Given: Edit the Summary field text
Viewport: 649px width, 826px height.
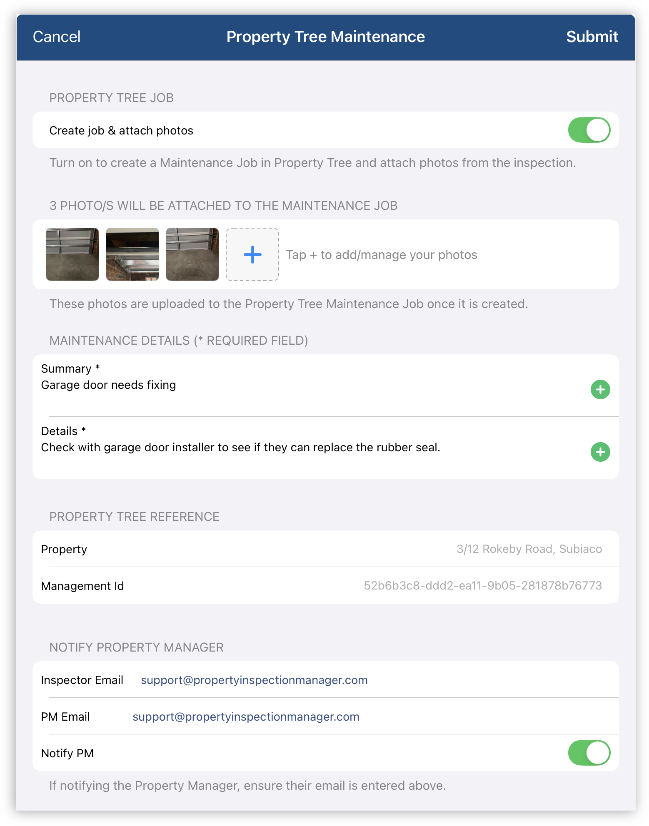Looking at the screenshot, I should tap(108, 385).
